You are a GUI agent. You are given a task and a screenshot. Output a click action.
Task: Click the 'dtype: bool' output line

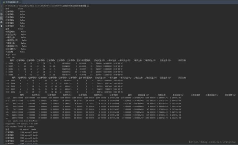click(11, 55)
